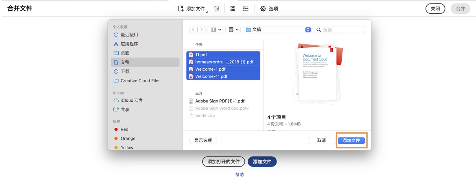Switch to thumbnail grid view icon

[233, 8]
